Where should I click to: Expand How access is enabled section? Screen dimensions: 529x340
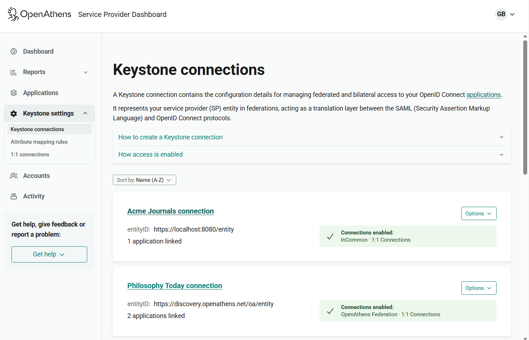[x=312, y=155]
